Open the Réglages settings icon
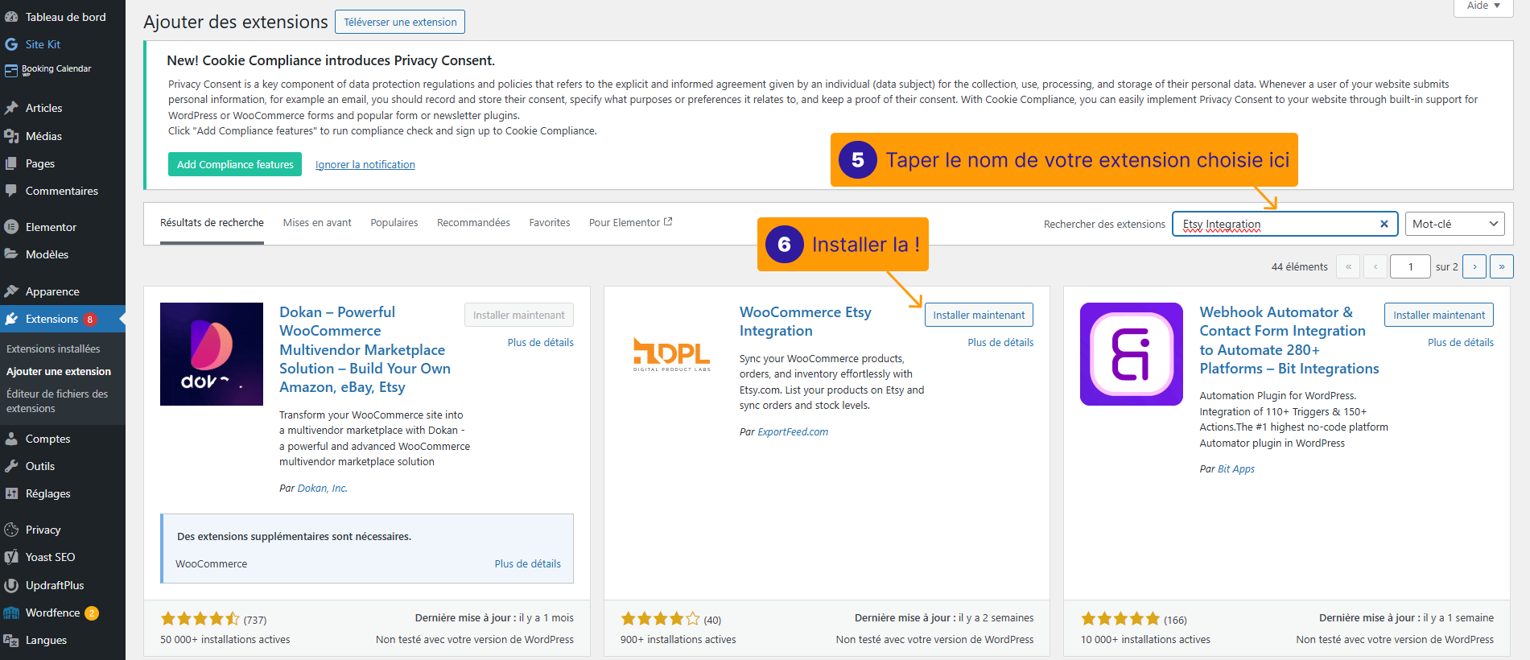Screen dimensions: 1530x660 point(11,493)
